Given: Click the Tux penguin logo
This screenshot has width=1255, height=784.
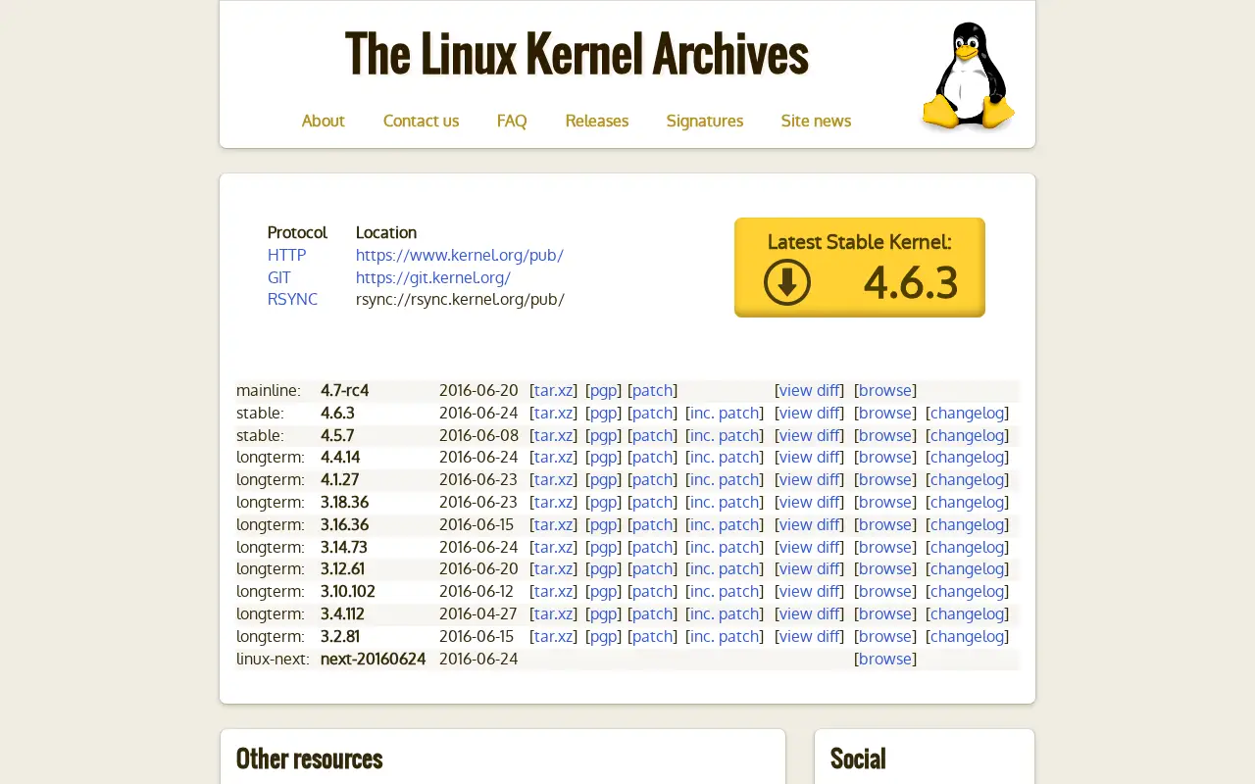Looking at the screenshot, I should pos(968,76).
